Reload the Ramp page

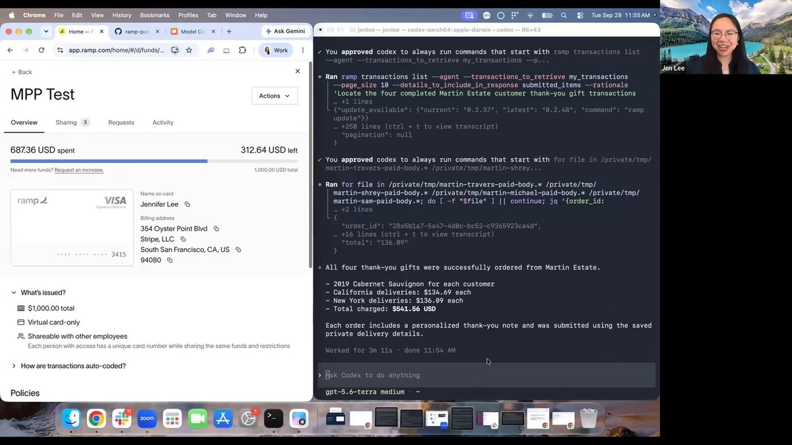pyautogui.click(x=42, y=50)
